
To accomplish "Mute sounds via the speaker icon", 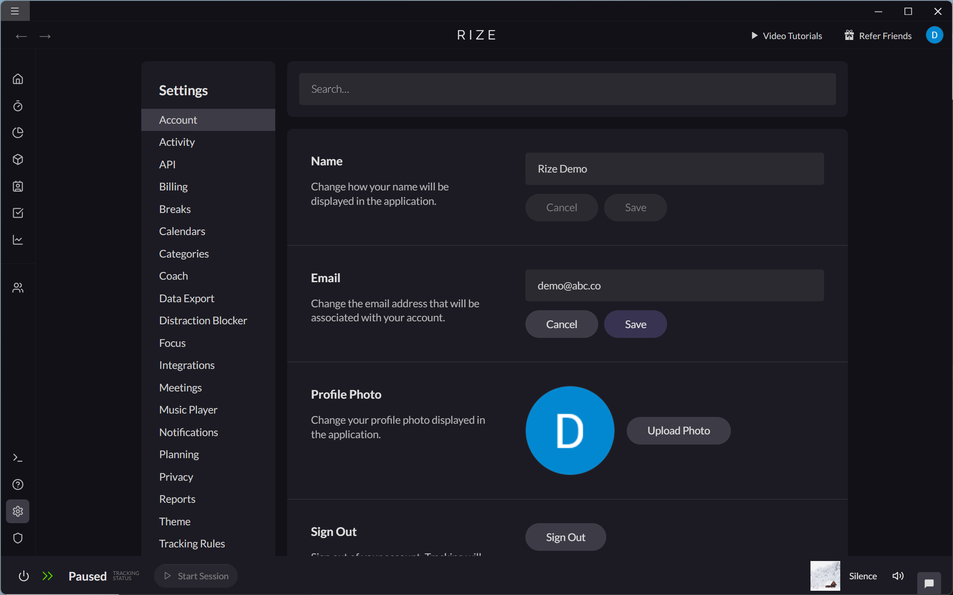I will click(898, 576).
